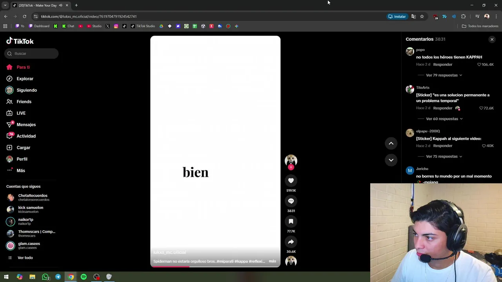Like elpapu -200IQ's comment

point(484,146)
